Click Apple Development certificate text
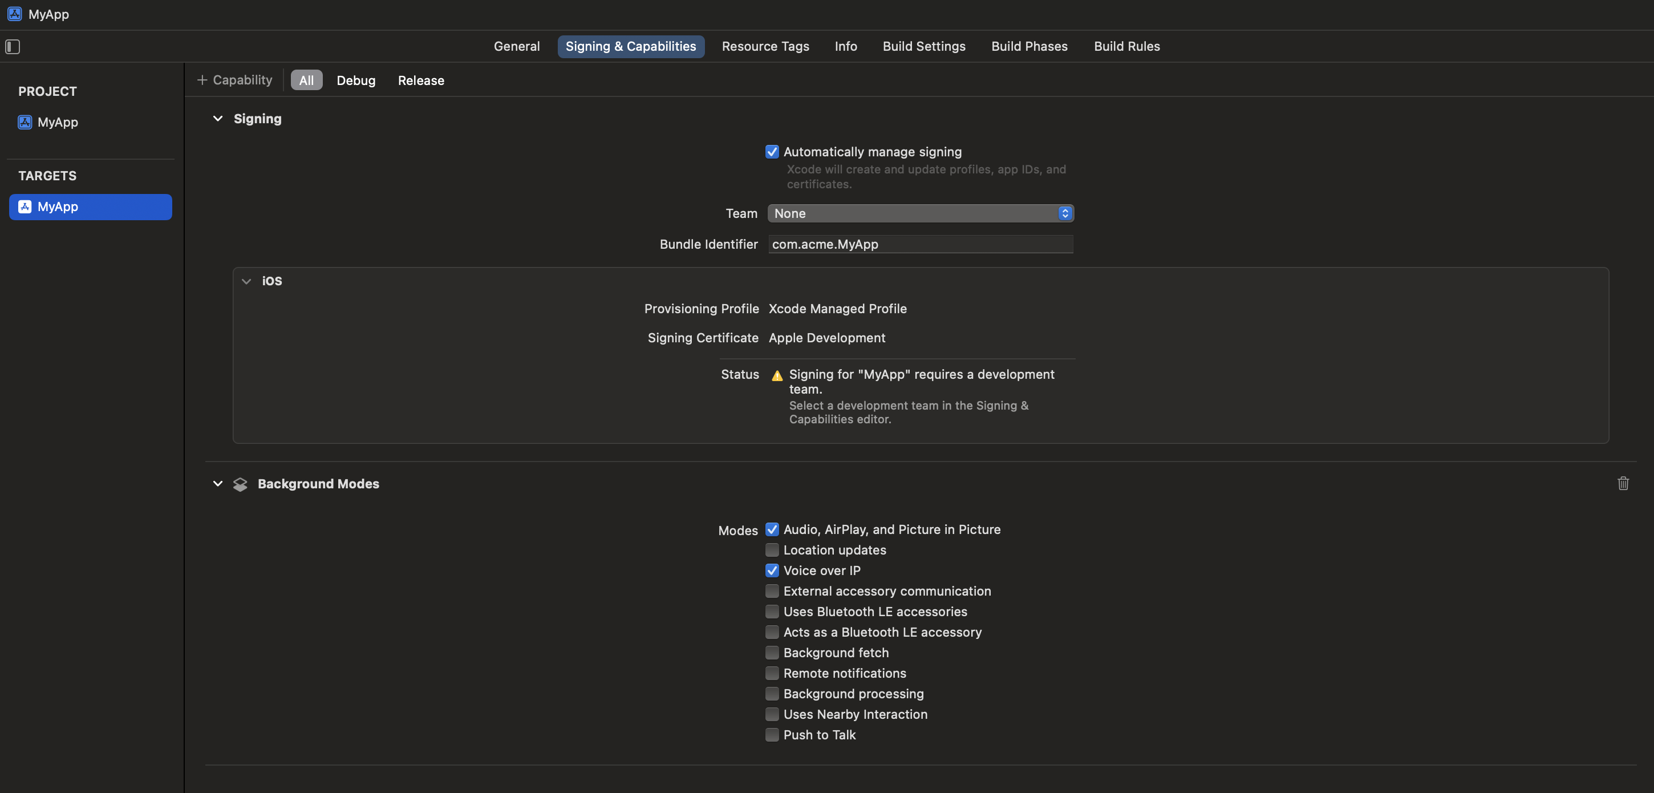The image size is (1654, 793). coord(826,338)
